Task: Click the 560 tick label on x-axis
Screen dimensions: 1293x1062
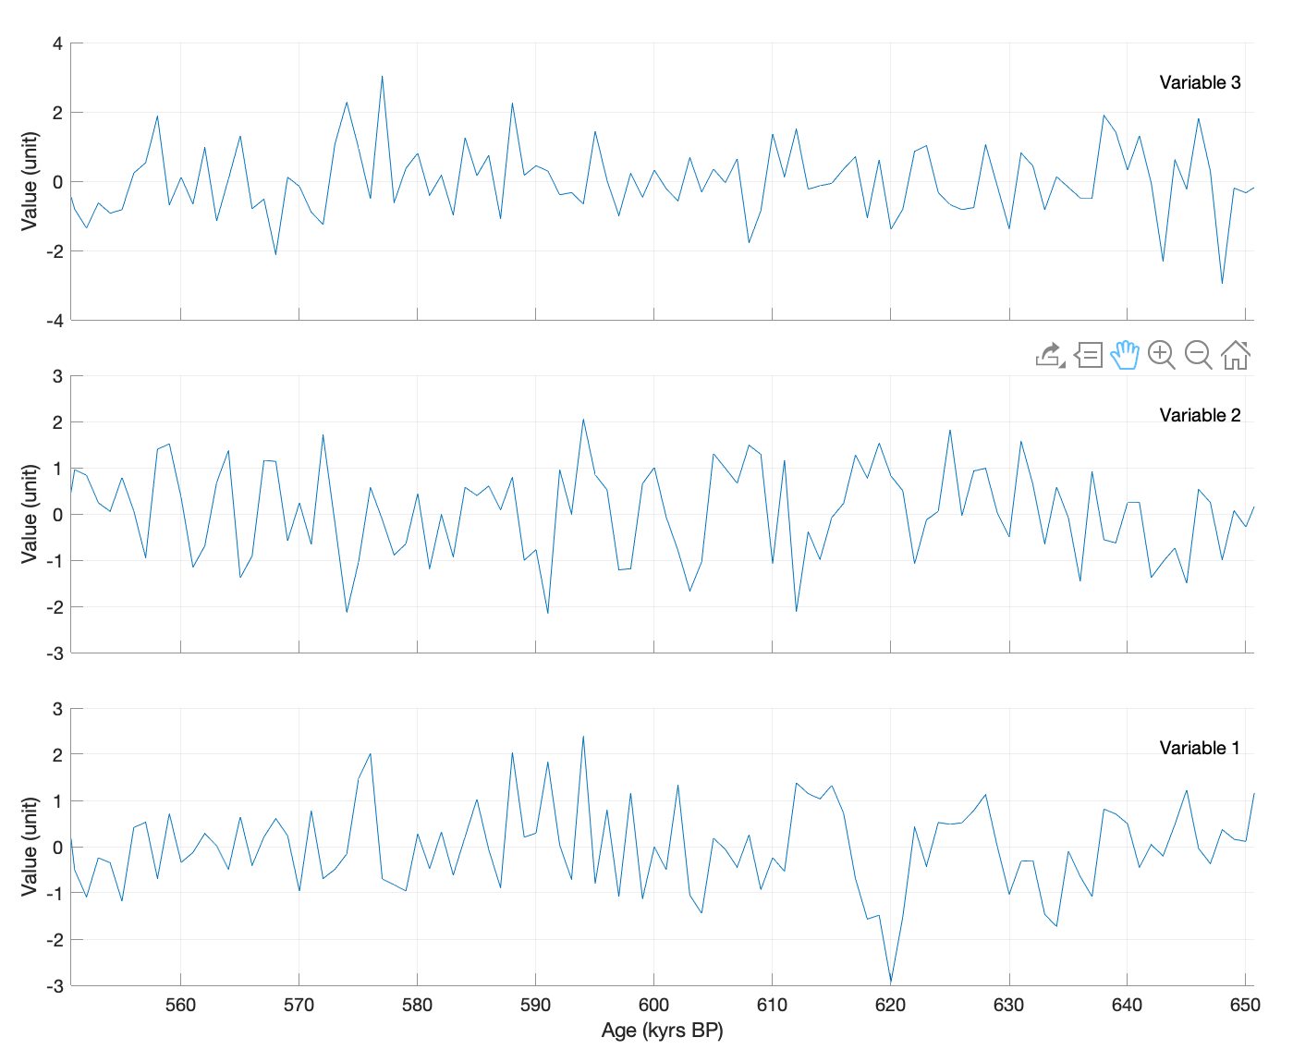Action: tap(180, 1006)
